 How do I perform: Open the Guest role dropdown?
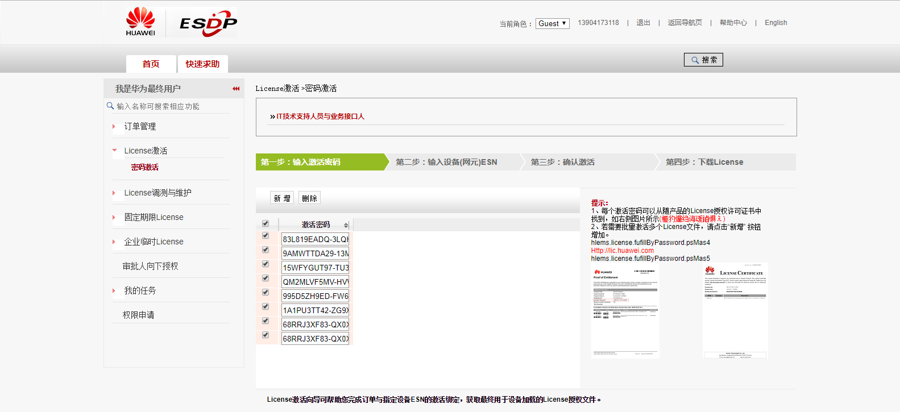(552, 23)
